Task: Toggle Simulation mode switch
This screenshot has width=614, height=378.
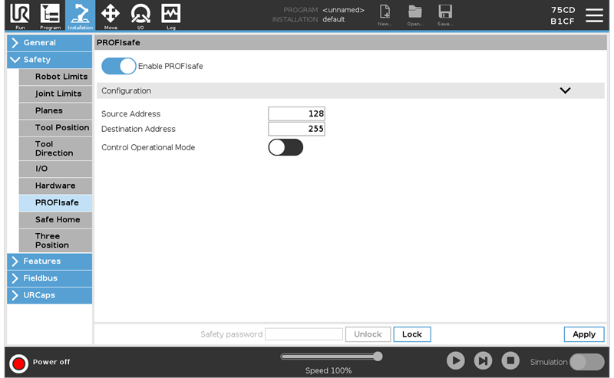Action: pyautogui.click(x=586, y=362)
